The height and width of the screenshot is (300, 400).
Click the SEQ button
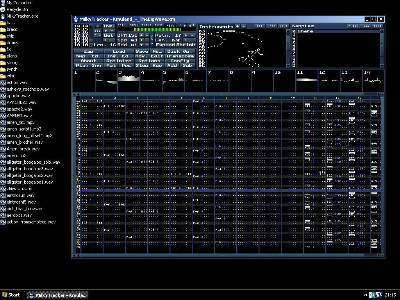[x=97, y=30]
